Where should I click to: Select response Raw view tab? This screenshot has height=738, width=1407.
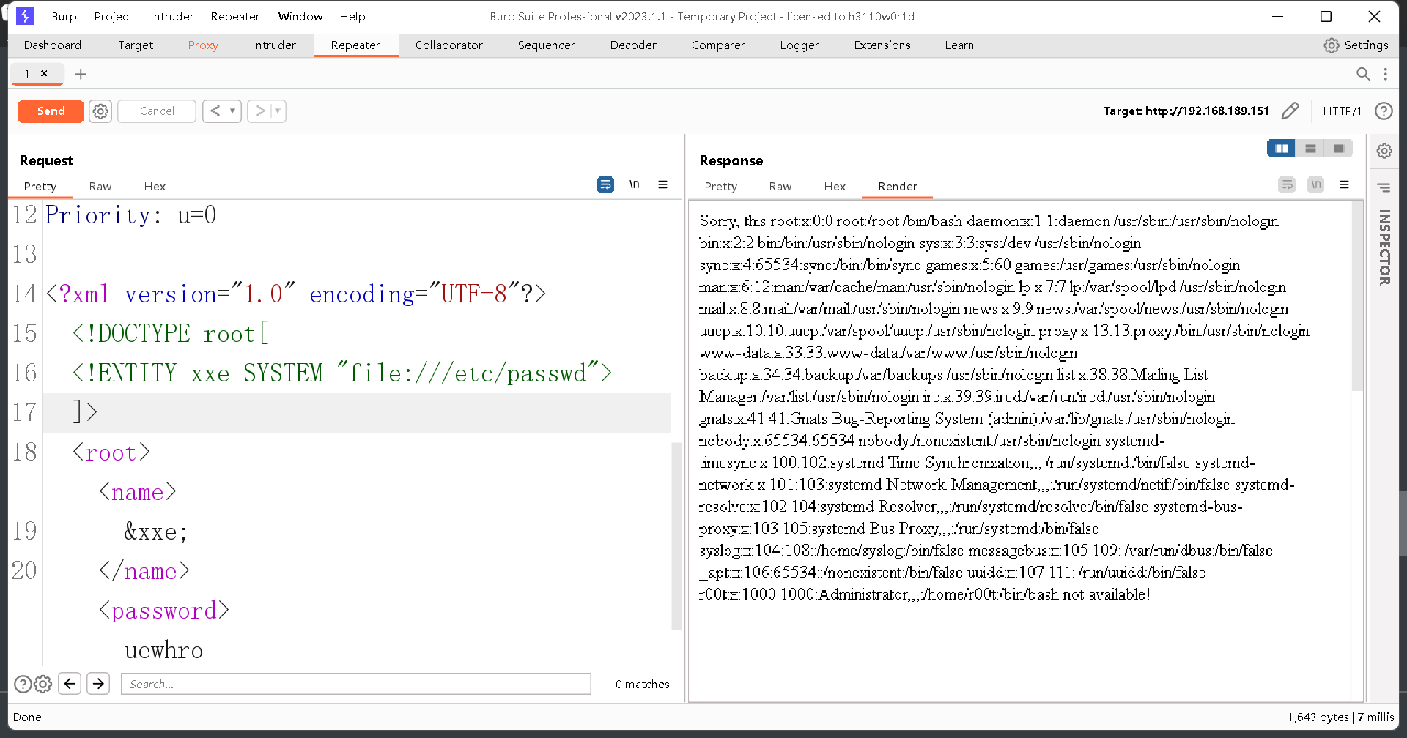point(780,187)
